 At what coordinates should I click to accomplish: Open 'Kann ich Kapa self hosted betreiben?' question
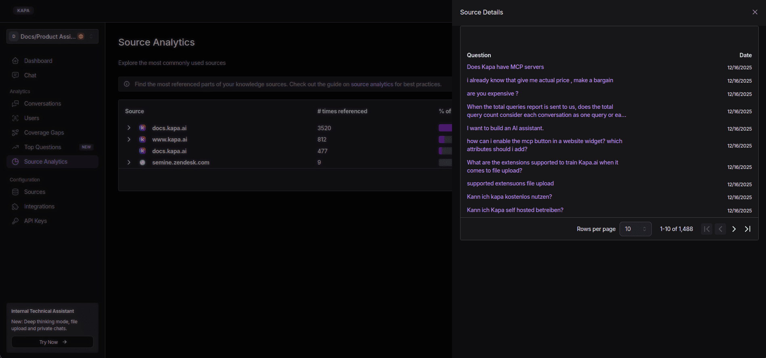pos(515,210)
